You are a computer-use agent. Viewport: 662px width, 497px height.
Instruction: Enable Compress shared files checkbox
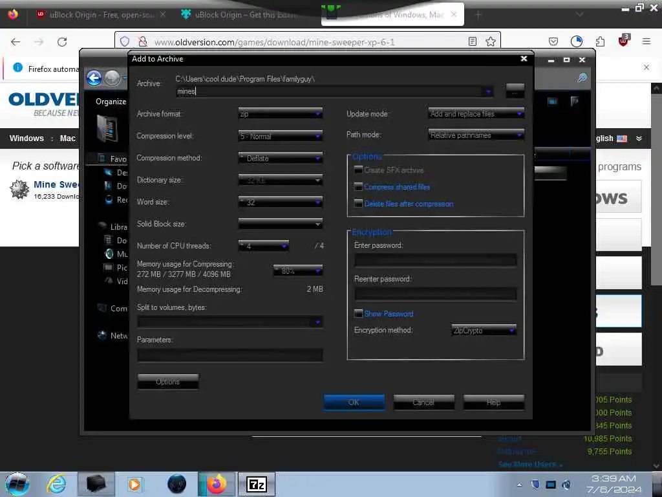(358, 187)
